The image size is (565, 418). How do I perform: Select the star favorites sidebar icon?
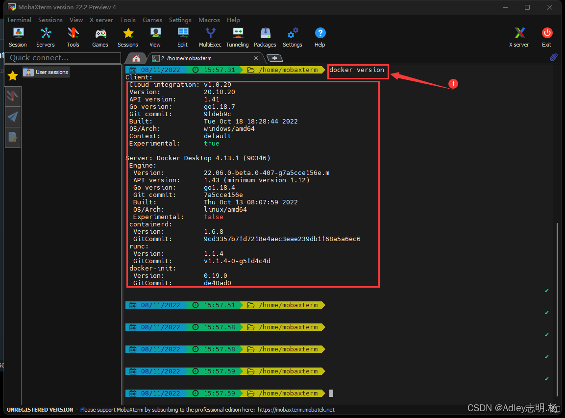tap(13, 75)
